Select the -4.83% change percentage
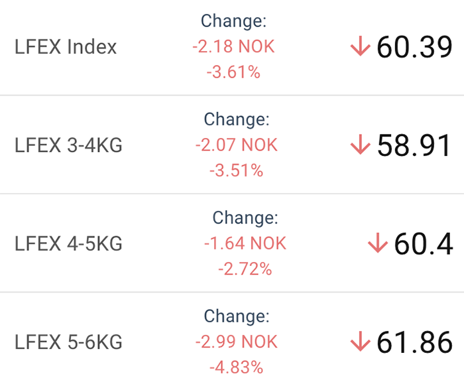 [237, 367]
